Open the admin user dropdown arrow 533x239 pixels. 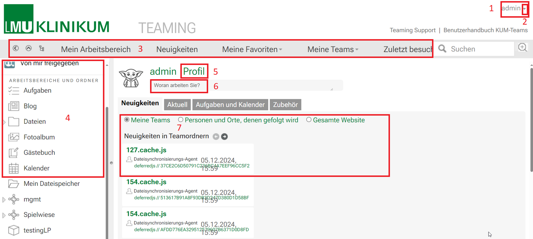click(x=524, y=9)
